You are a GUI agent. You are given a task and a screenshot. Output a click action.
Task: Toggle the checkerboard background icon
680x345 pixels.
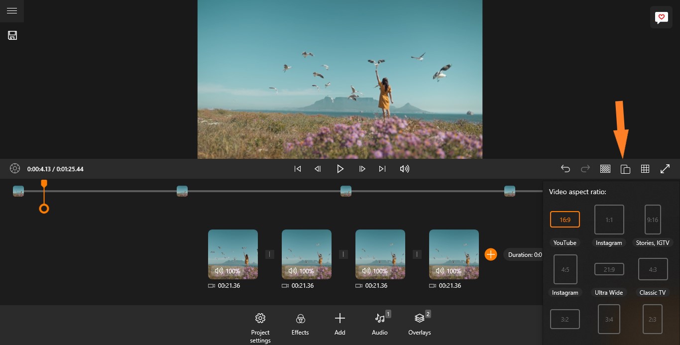pos(605,169)
